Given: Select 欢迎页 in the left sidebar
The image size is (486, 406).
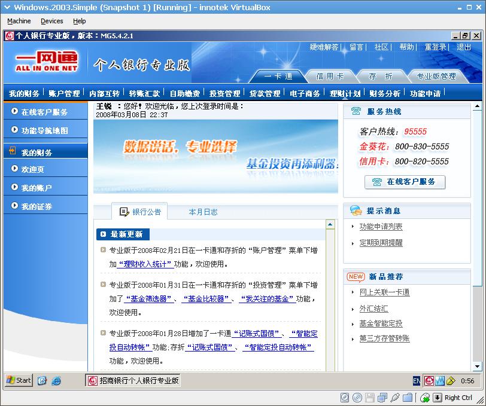Looking at the screenshot, I should (45, 169).
